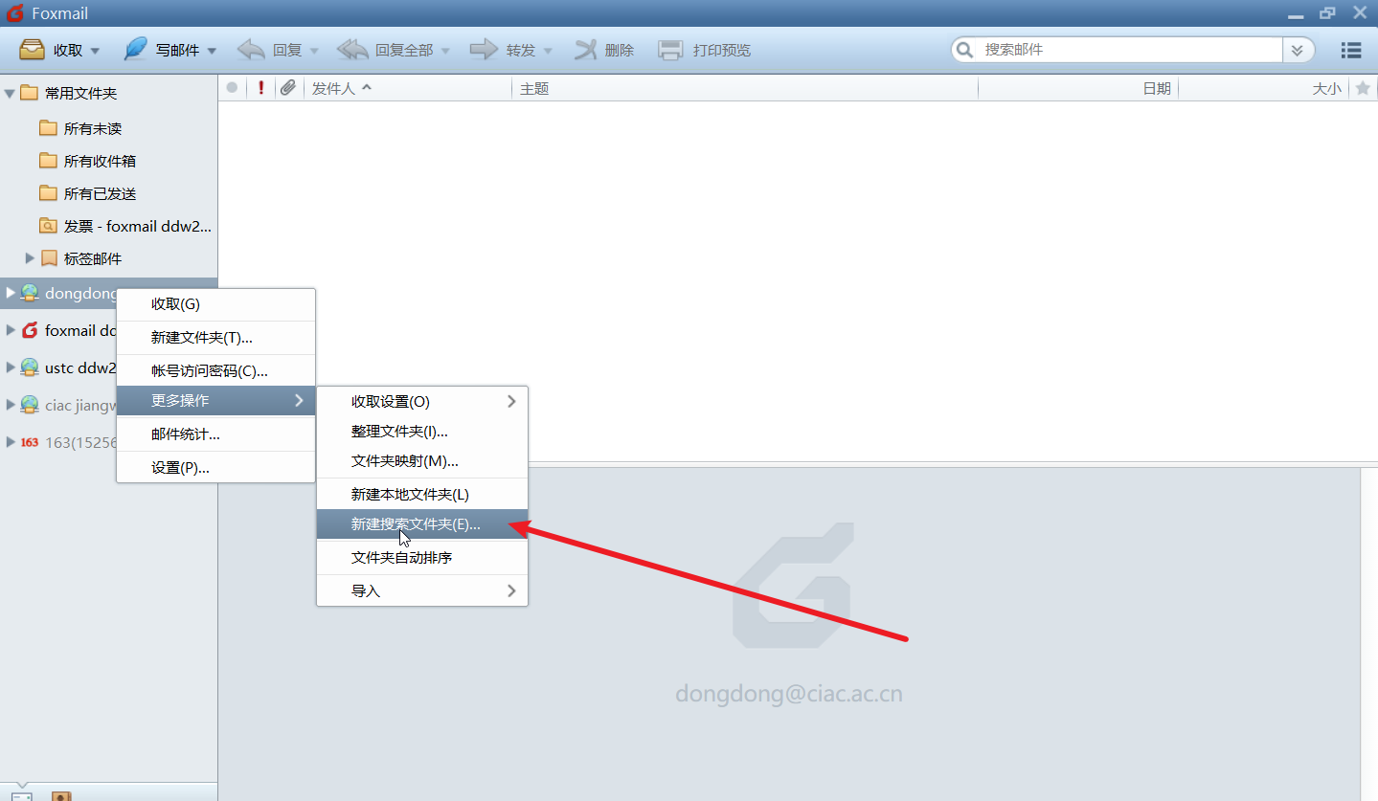The width and height of the screenshot is (1378, 801).
Task: Click the 搜索邮件 search input field
Action: (1130, 50)
